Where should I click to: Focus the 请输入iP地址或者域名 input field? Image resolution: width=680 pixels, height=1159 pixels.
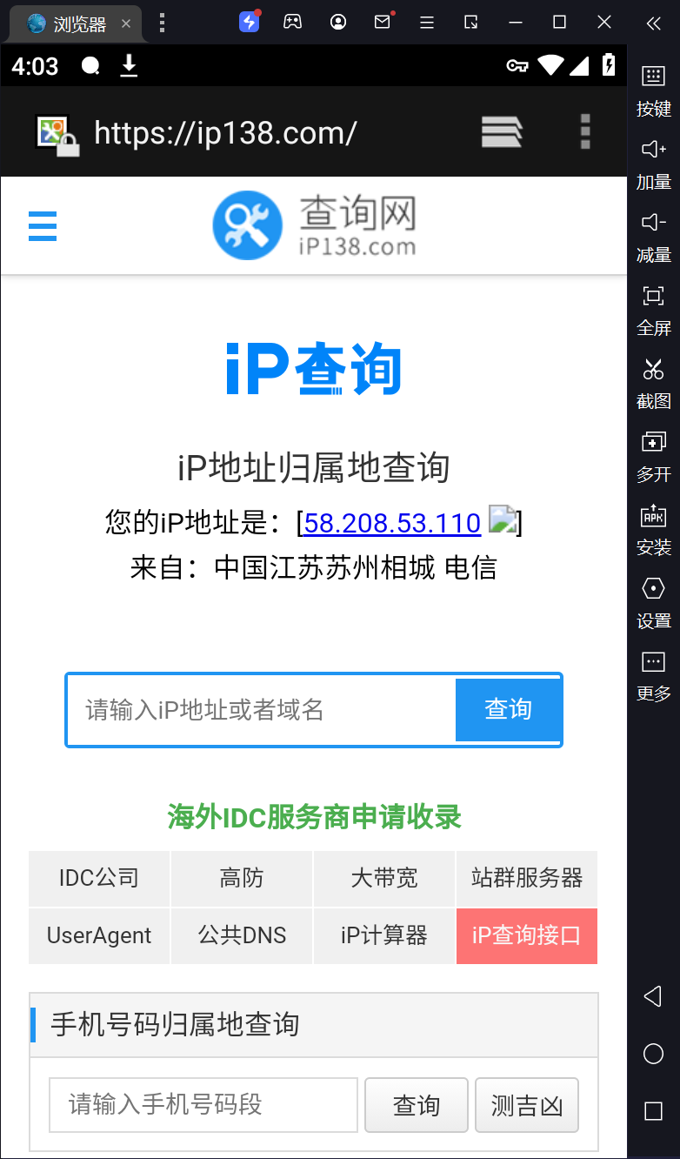point(261,710)
